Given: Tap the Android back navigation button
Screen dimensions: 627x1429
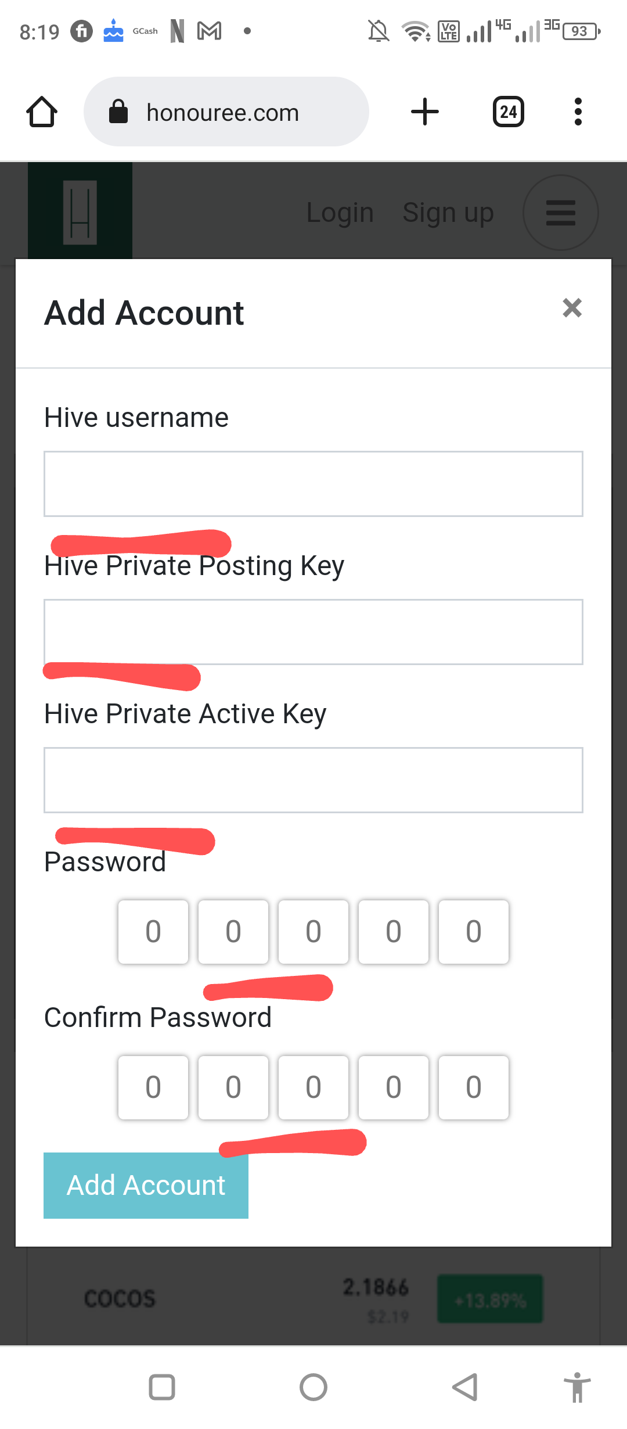Looking at the screenshot, I should 465,1387.
